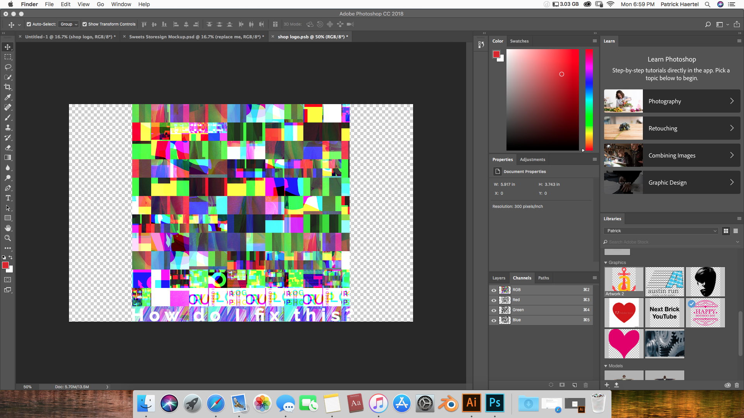Select the Type tool
744x418 pixels.
[x=8, y=198]
